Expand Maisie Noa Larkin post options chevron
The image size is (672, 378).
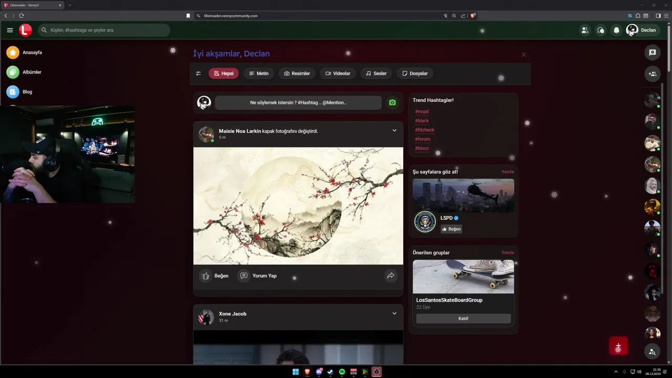(394, 131)
